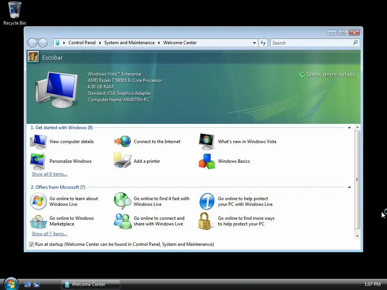387x290 pixels.
Task: Open the What's new in Windows Vista icon
Action: coord(207,142)
